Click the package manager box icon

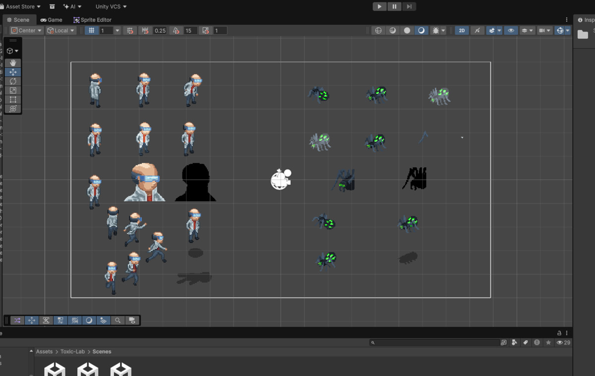(x=53, y=7)
